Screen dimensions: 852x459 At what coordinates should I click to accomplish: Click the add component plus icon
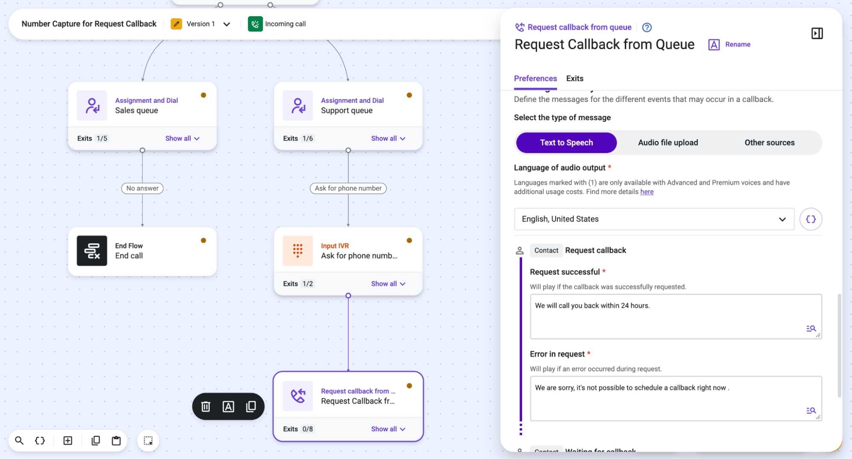pyautogui.click(x=68, y=441)
